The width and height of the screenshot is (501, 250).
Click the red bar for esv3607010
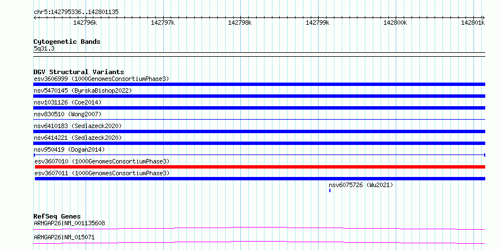tap(260, 167)
